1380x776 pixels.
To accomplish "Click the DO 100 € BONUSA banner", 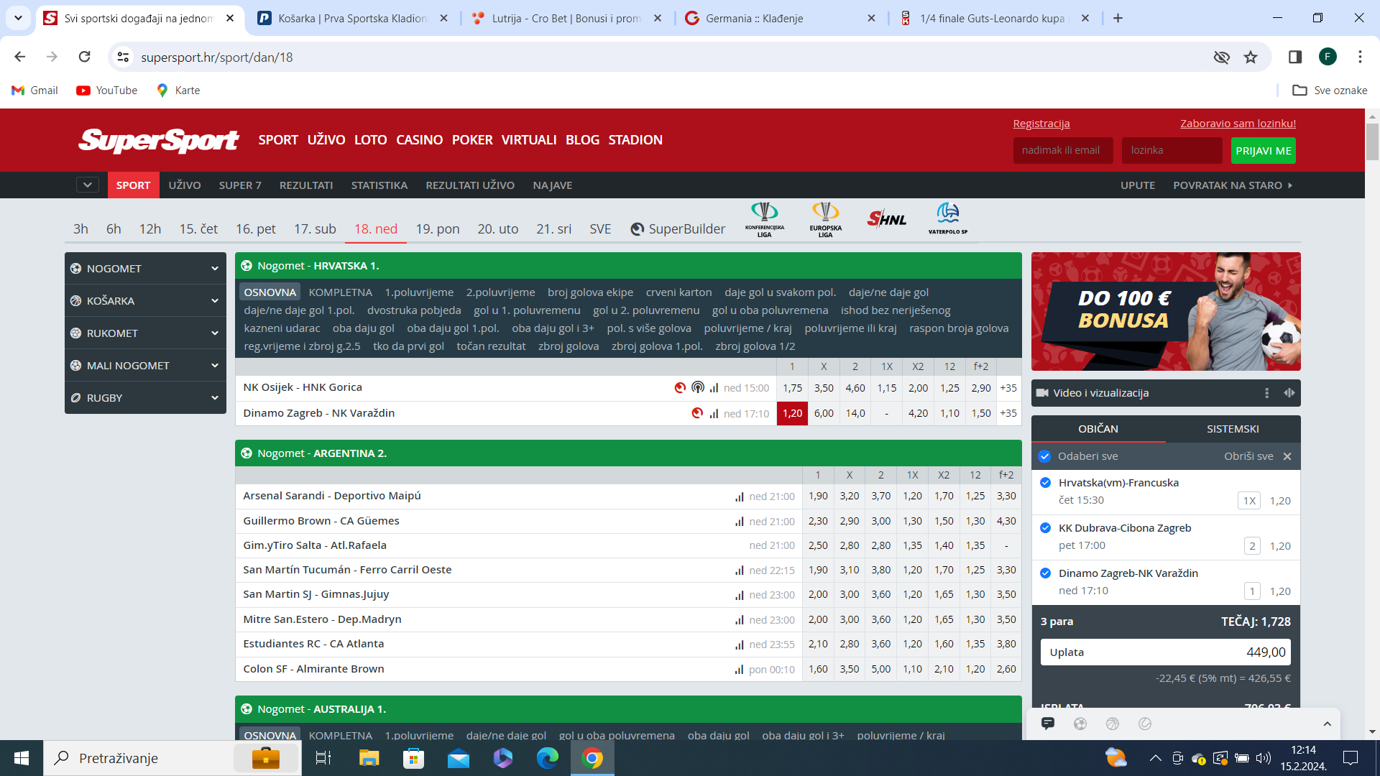I will [1165, 311].
